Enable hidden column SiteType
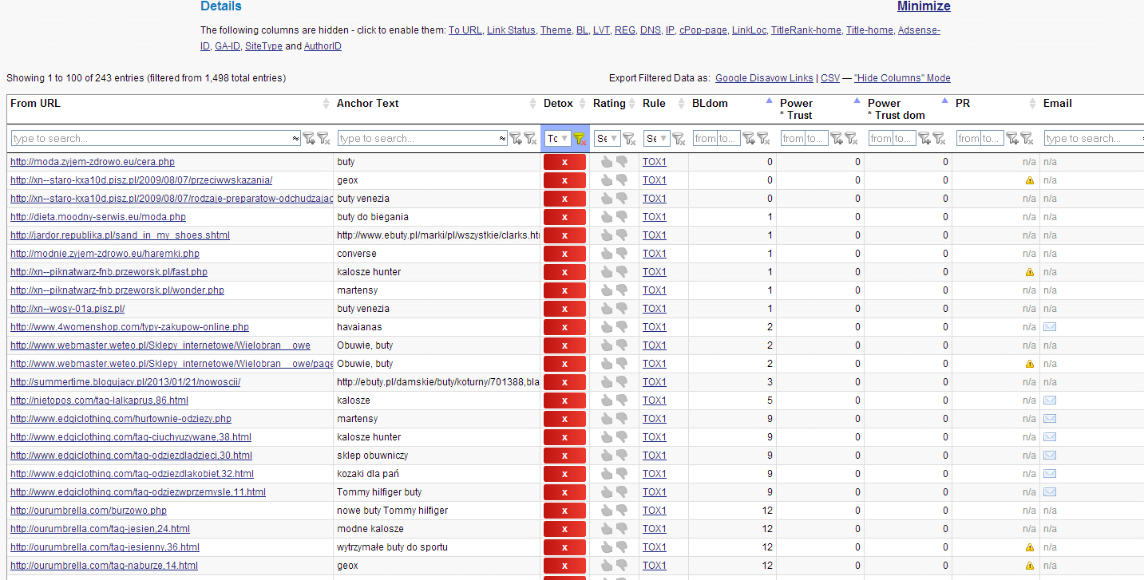The width and height of the screenshot is (1144, 580). pyautogui.click(x=263, y=46)
